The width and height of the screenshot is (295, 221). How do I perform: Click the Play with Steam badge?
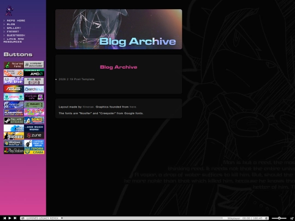coord(14,120)
